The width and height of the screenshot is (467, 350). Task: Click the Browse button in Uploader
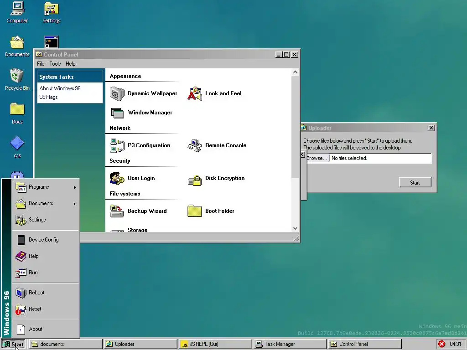317,158
